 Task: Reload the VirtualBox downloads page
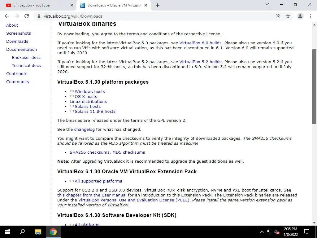27,16
